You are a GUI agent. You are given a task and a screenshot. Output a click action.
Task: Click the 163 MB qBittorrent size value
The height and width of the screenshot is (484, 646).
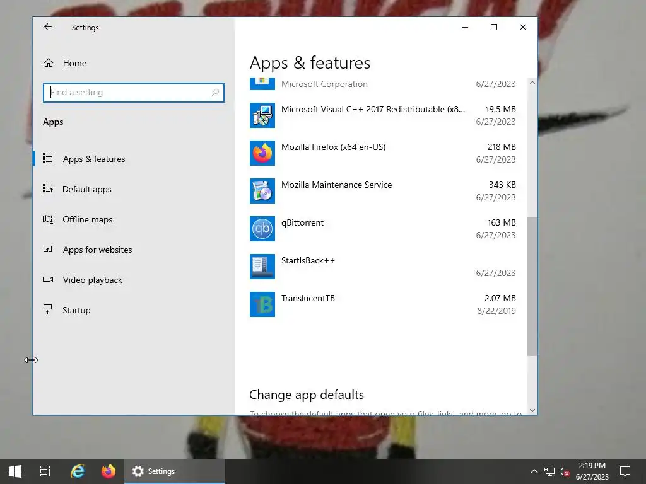[x=502, y=222]
